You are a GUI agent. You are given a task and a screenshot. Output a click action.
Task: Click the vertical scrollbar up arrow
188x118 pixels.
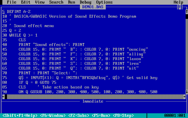click(187, 12)
